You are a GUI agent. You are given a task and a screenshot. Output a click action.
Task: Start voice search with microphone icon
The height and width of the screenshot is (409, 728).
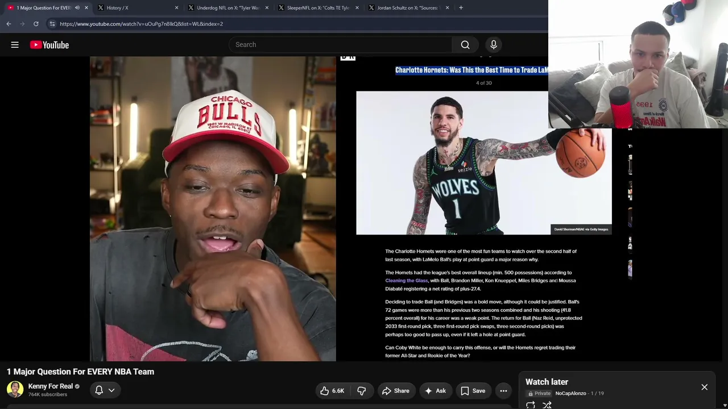(494, 45)
